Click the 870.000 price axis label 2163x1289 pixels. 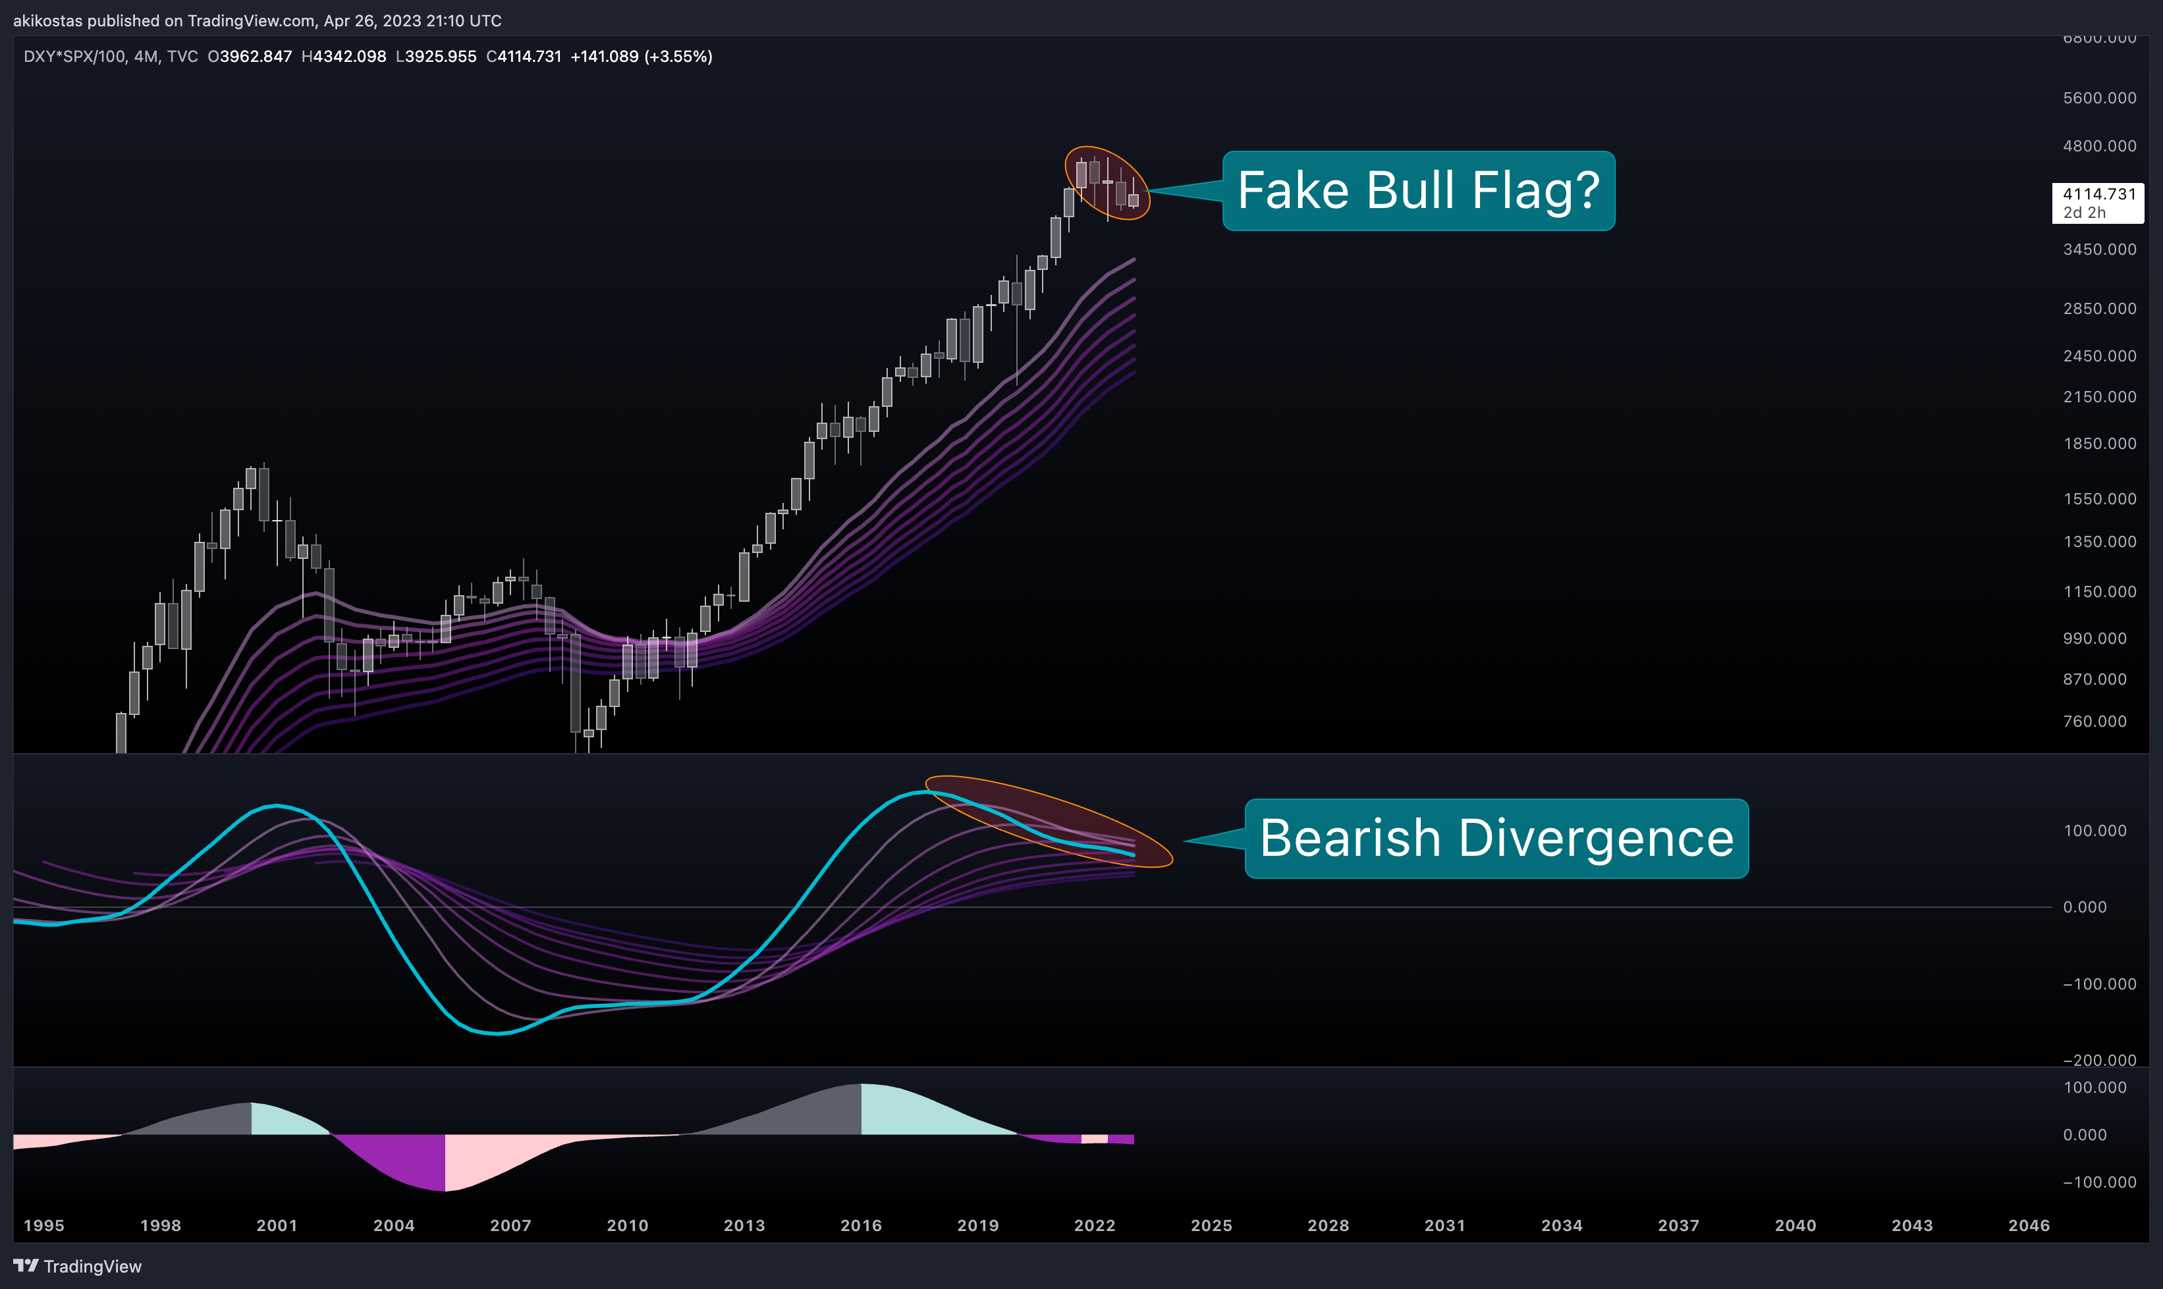coord(2095,679)
